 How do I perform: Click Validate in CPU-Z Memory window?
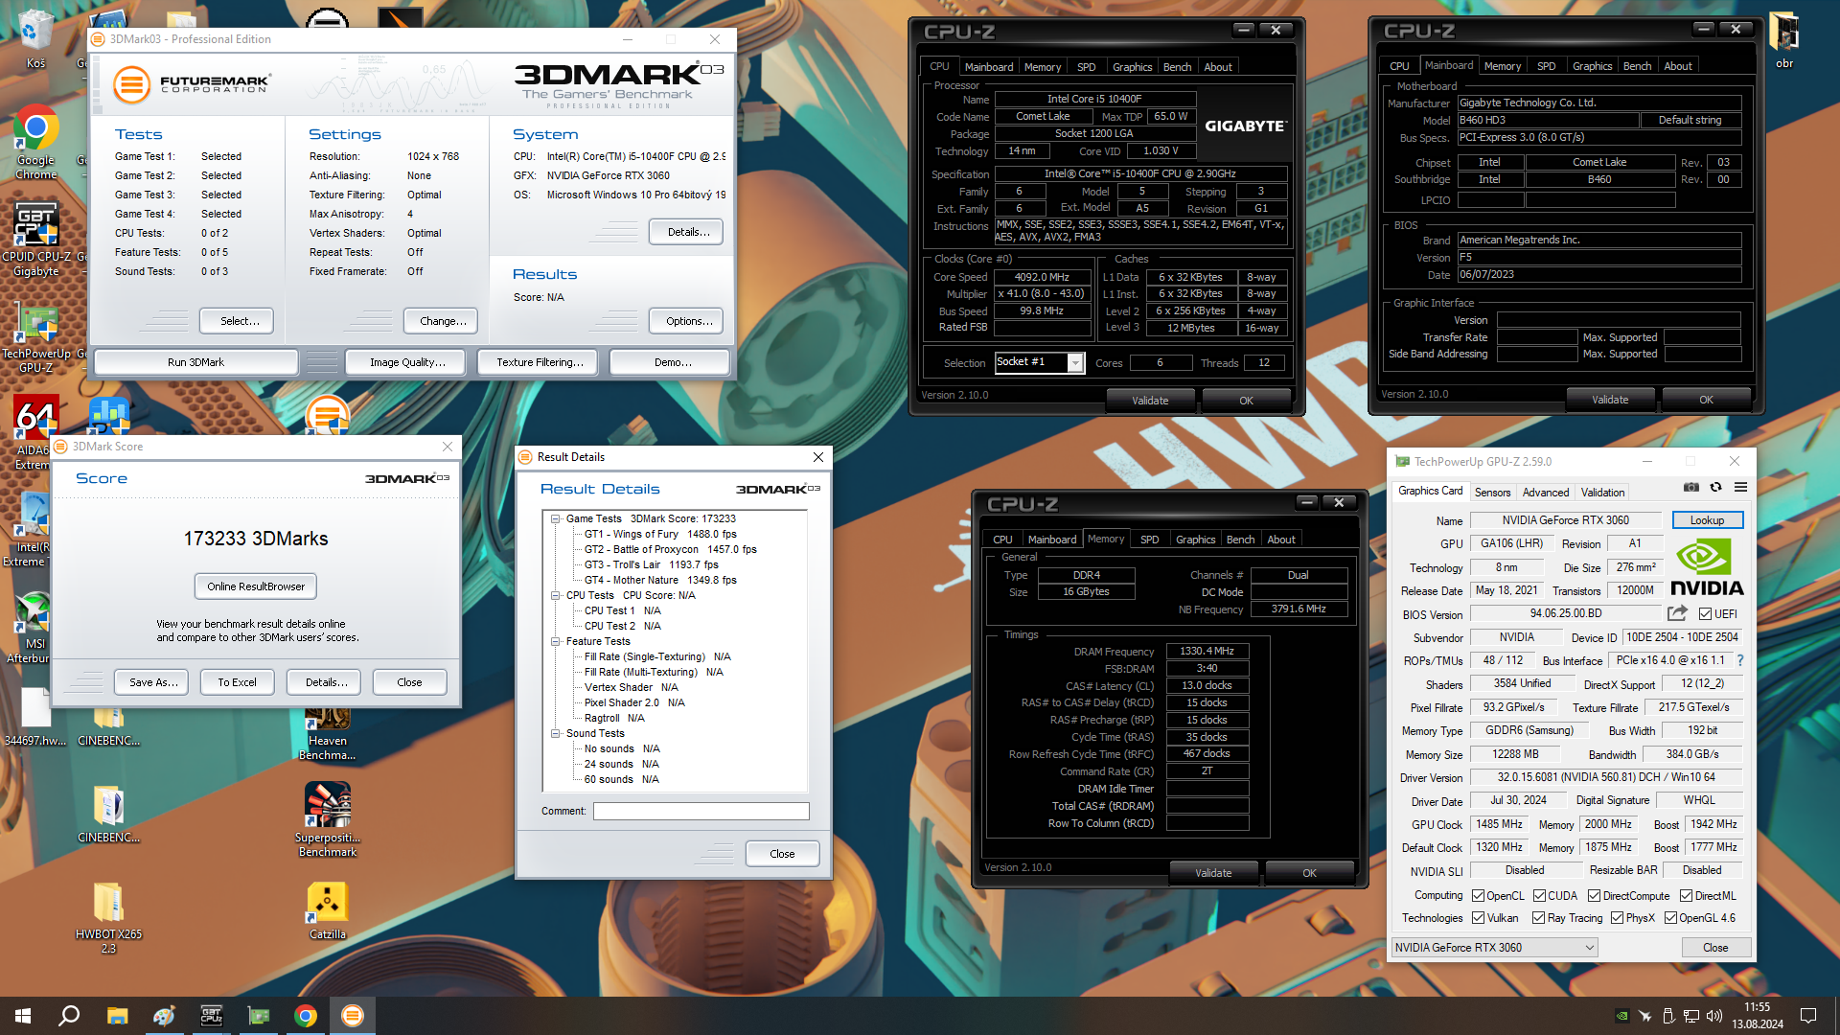[1213, 873]
